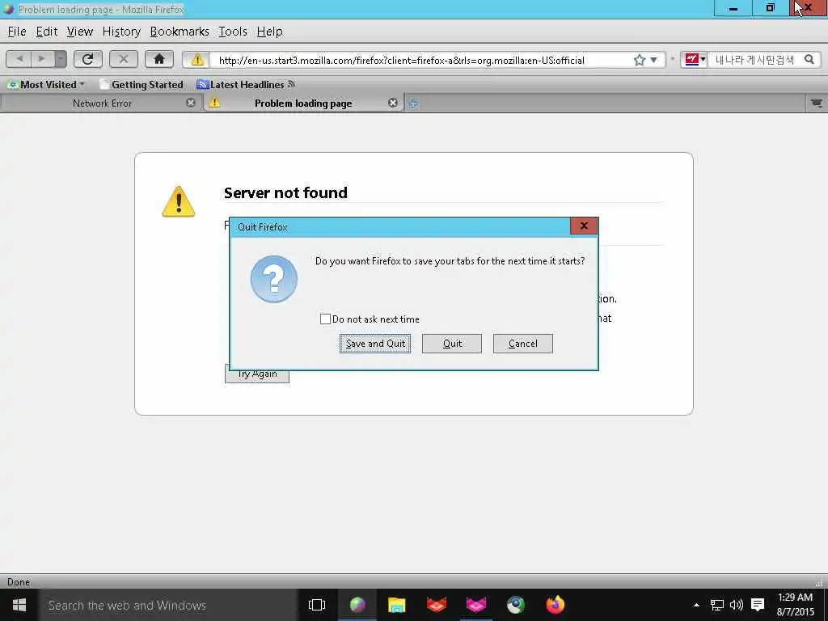Open the round dark-green taskbar app icon

(515, 605)
